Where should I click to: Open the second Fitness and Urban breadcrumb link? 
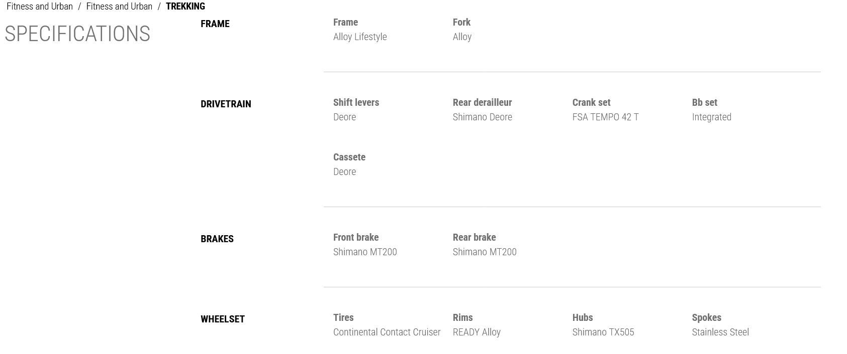pos(119,7)
